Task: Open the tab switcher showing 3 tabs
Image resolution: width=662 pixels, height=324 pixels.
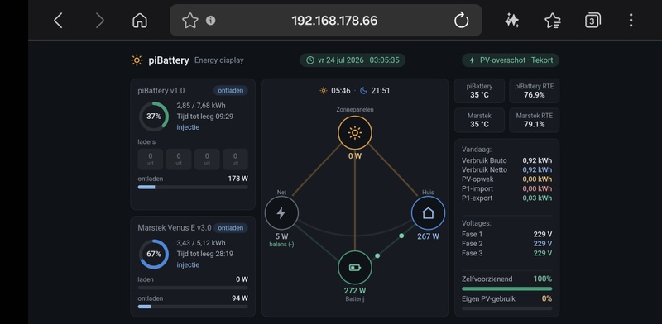Action: tap(592, 20)
